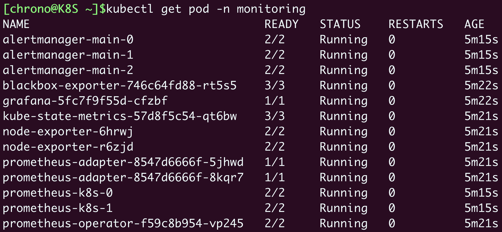502x232 pixels.
Task: Select the kube-state-metrics-57d8f5c54-qt6bw pod name
Action: [120, 116]
